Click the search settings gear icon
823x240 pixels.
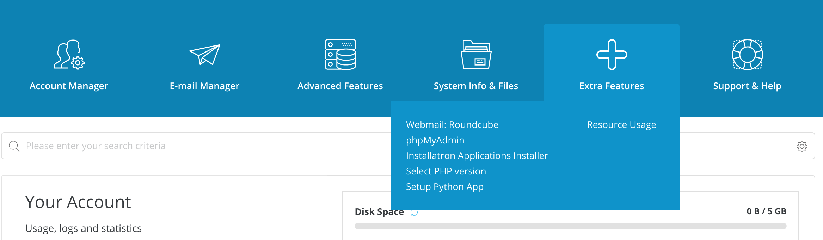[802, 146]
